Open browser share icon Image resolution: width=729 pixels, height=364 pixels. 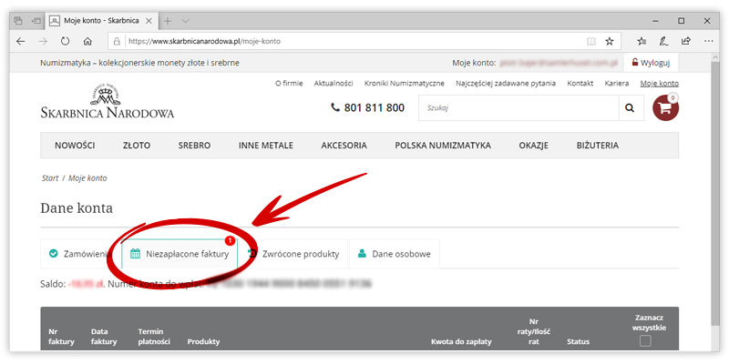(685, 41)
